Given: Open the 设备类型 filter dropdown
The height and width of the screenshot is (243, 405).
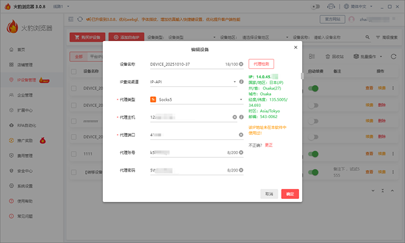Looking at the screenshot, I should (x=192, y=37).
